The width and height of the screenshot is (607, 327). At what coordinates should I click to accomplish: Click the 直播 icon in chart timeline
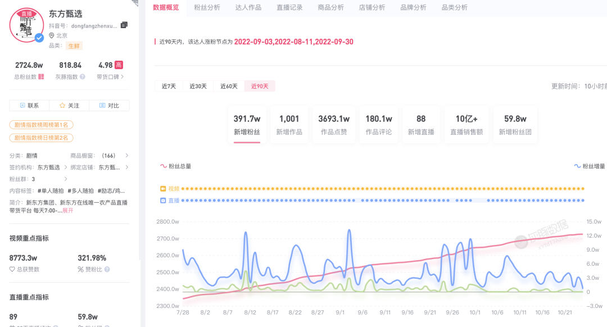tap(164, 200)
